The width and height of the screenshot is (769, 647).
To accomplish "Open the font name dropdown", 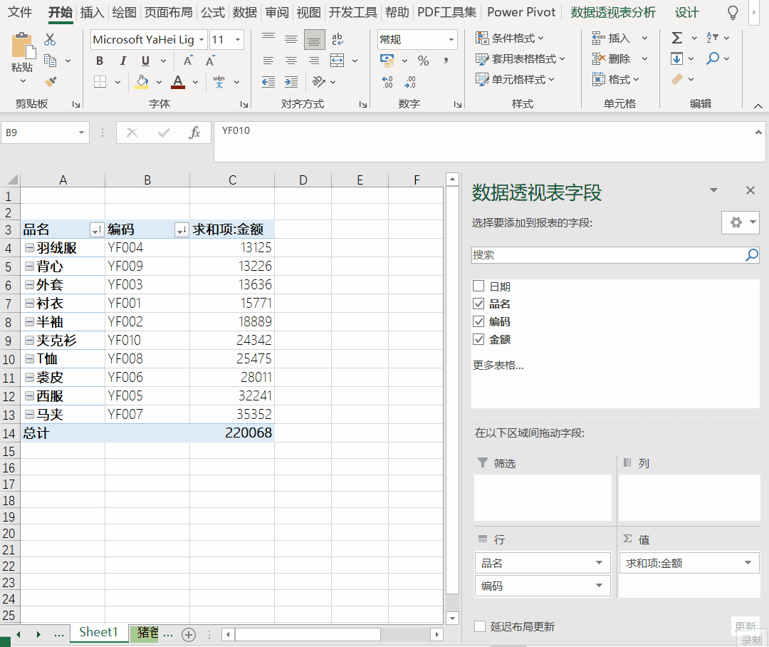I will pyautogui.click(x=202, y=40).
